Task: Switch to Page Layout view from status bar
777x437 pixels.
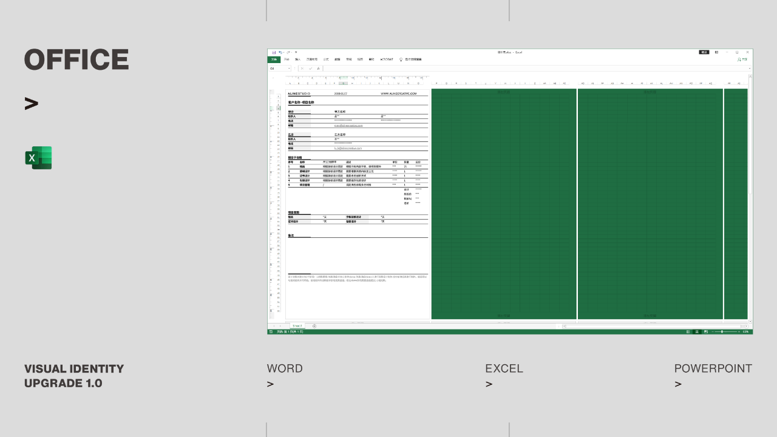Action: click(697, 332)
